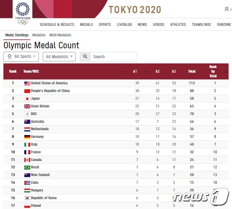232x209 pixels.
Task: Click the Tokyo 2020 emblem logo
Action: [x=23, y=13]
